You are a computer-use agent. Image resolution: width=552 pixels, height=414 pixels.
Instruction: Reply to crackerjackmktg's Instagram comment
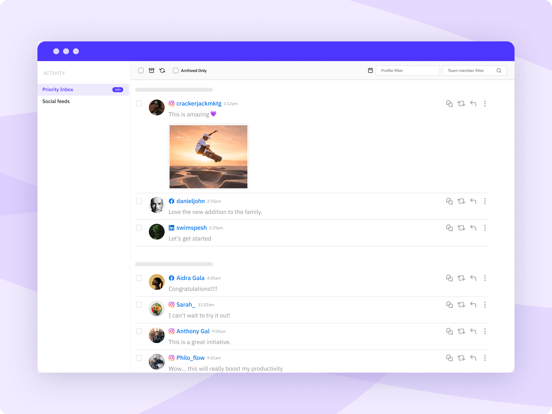click(473, 103)
